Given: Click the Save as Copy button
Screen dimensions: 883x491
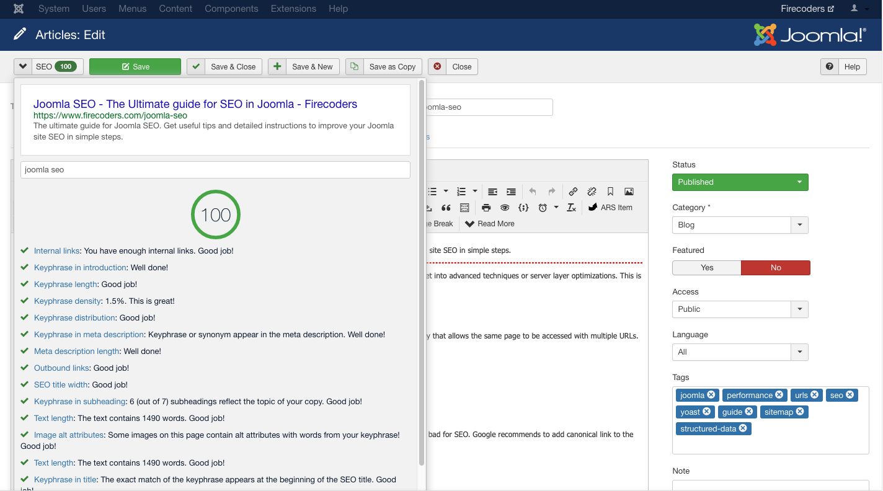Looking at the screenshot, I should tap(384, 67).
